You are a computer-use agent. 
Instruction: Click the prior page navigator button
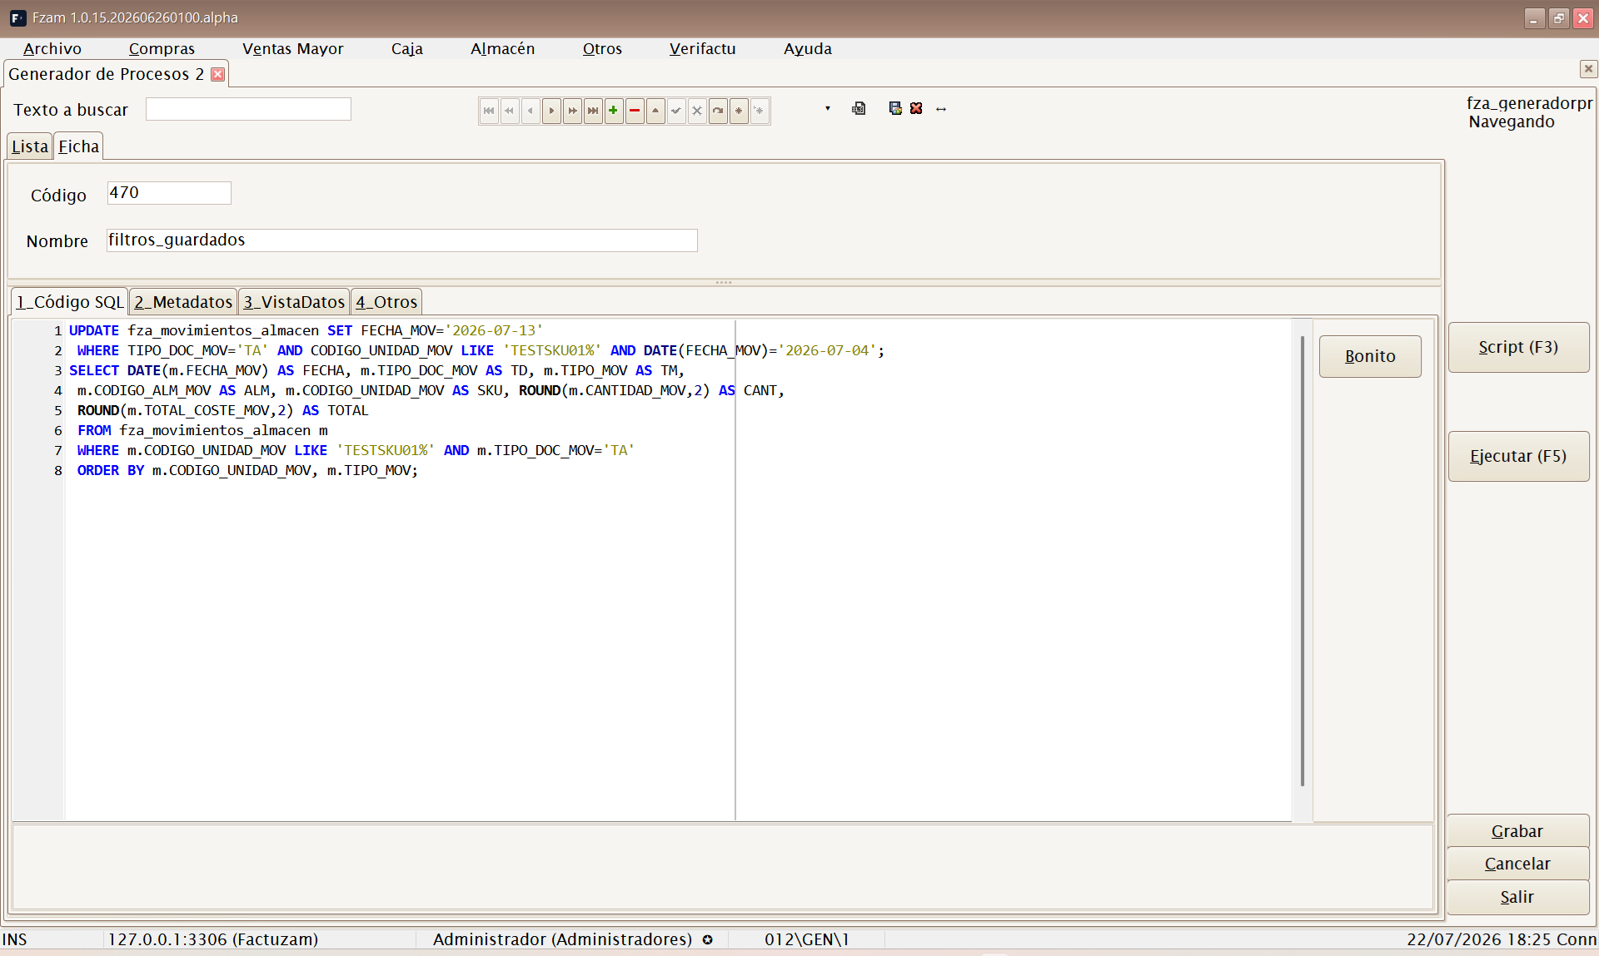(x=510, y=111)
